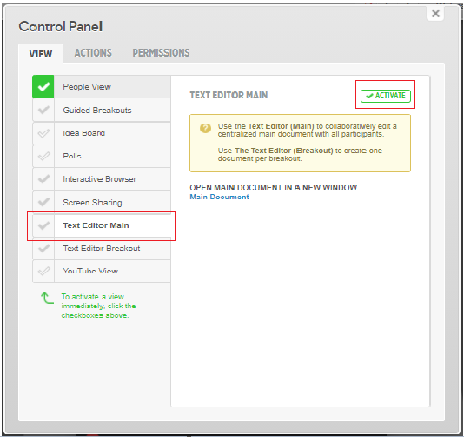Toggle the People View green checkbox
This screenshot has width=464, height=437.
[43, 86]
